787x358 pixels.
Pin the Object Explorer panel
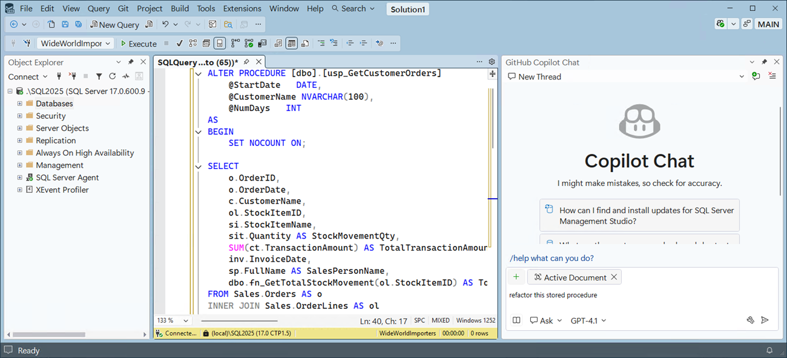(x=131, y=62)
